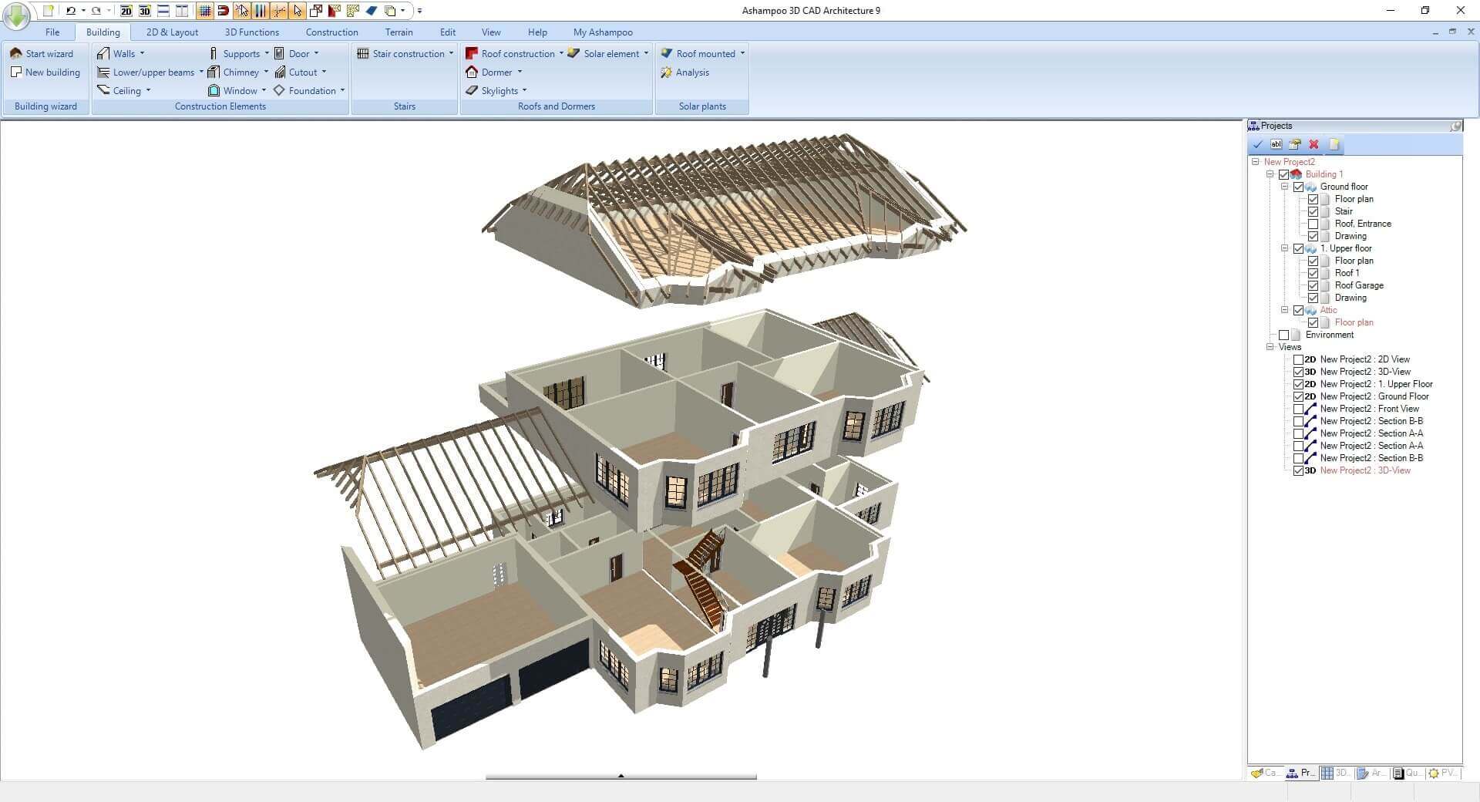Click the pin icon on the Projects panel header
The width and height of the screenshot is (1480, 802).
click(1455, 125)
